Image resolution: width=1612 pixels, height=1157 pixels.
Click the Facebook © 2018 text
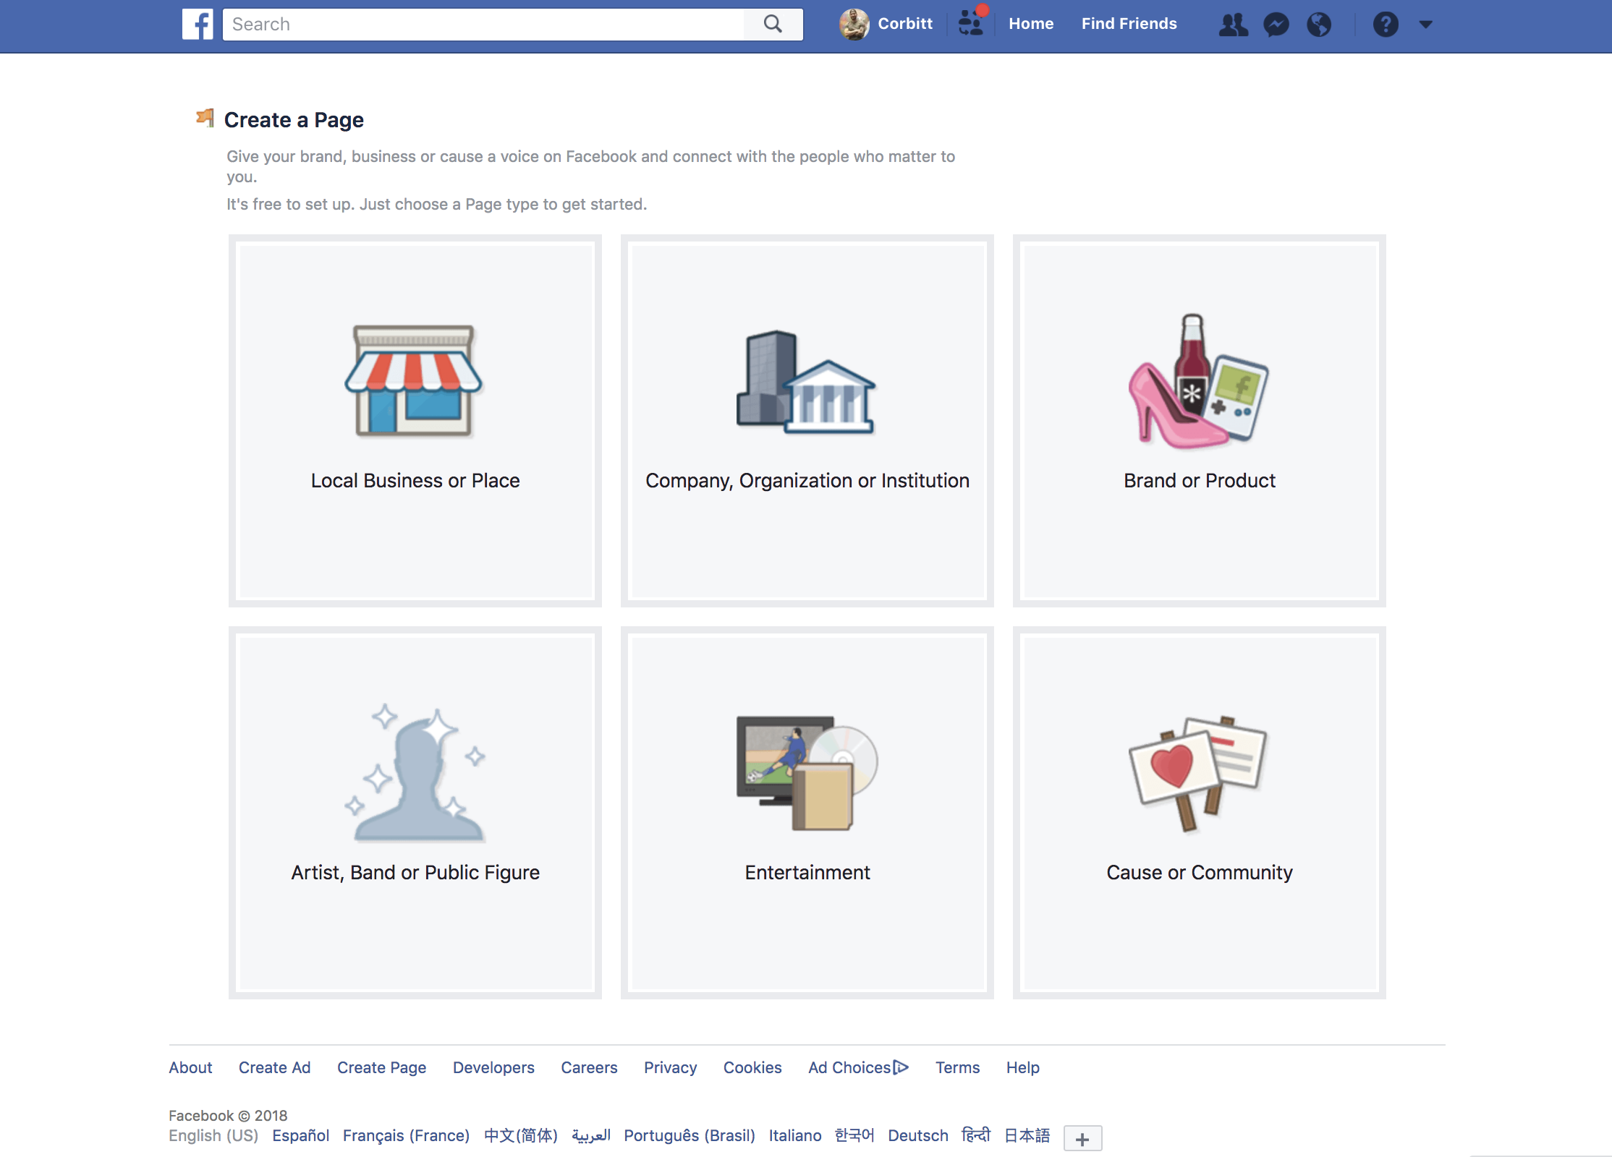(228, 1115)
